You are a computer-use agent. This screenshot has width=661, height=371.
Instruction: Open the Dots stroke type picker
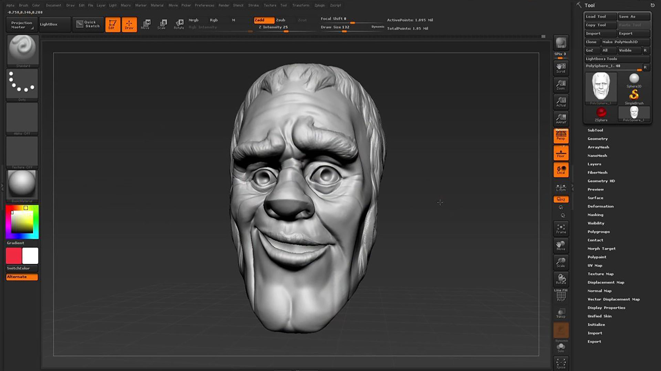(x=22, y=85)
